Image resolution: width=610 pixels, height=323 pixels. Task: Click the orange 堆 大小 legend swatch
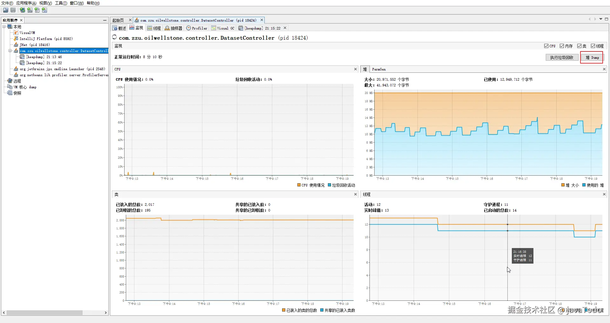[x=563, y=185]
